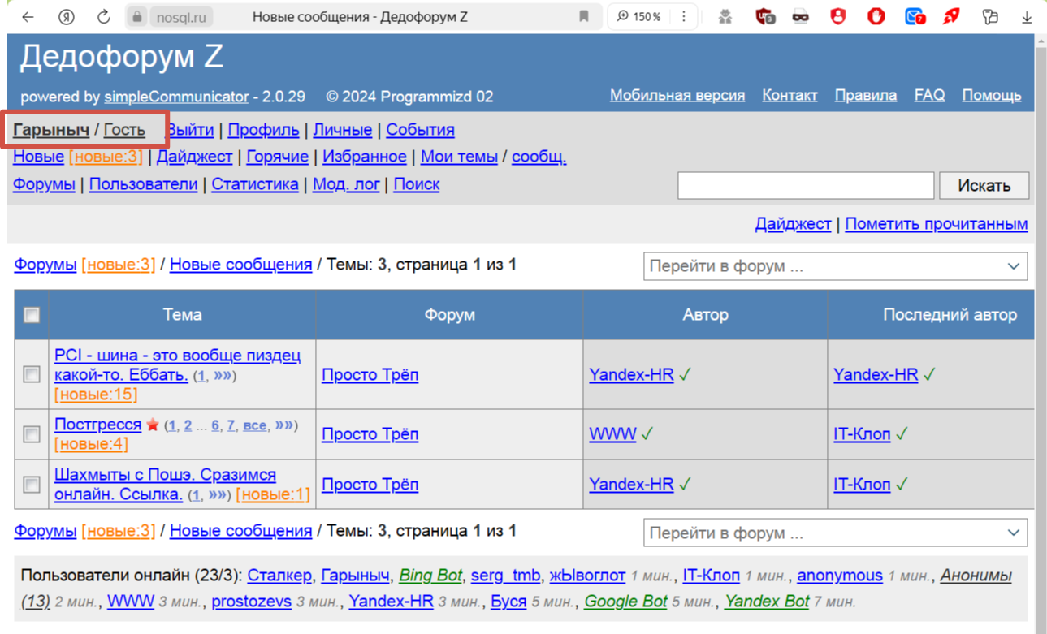This screenshot has width=1047, height=634.
Task: Open the Правила link in header
Action: (x=866, y=95)
